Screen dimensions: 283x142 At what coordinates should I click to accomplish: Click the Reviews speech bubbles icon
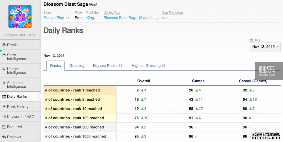point(4,137)
